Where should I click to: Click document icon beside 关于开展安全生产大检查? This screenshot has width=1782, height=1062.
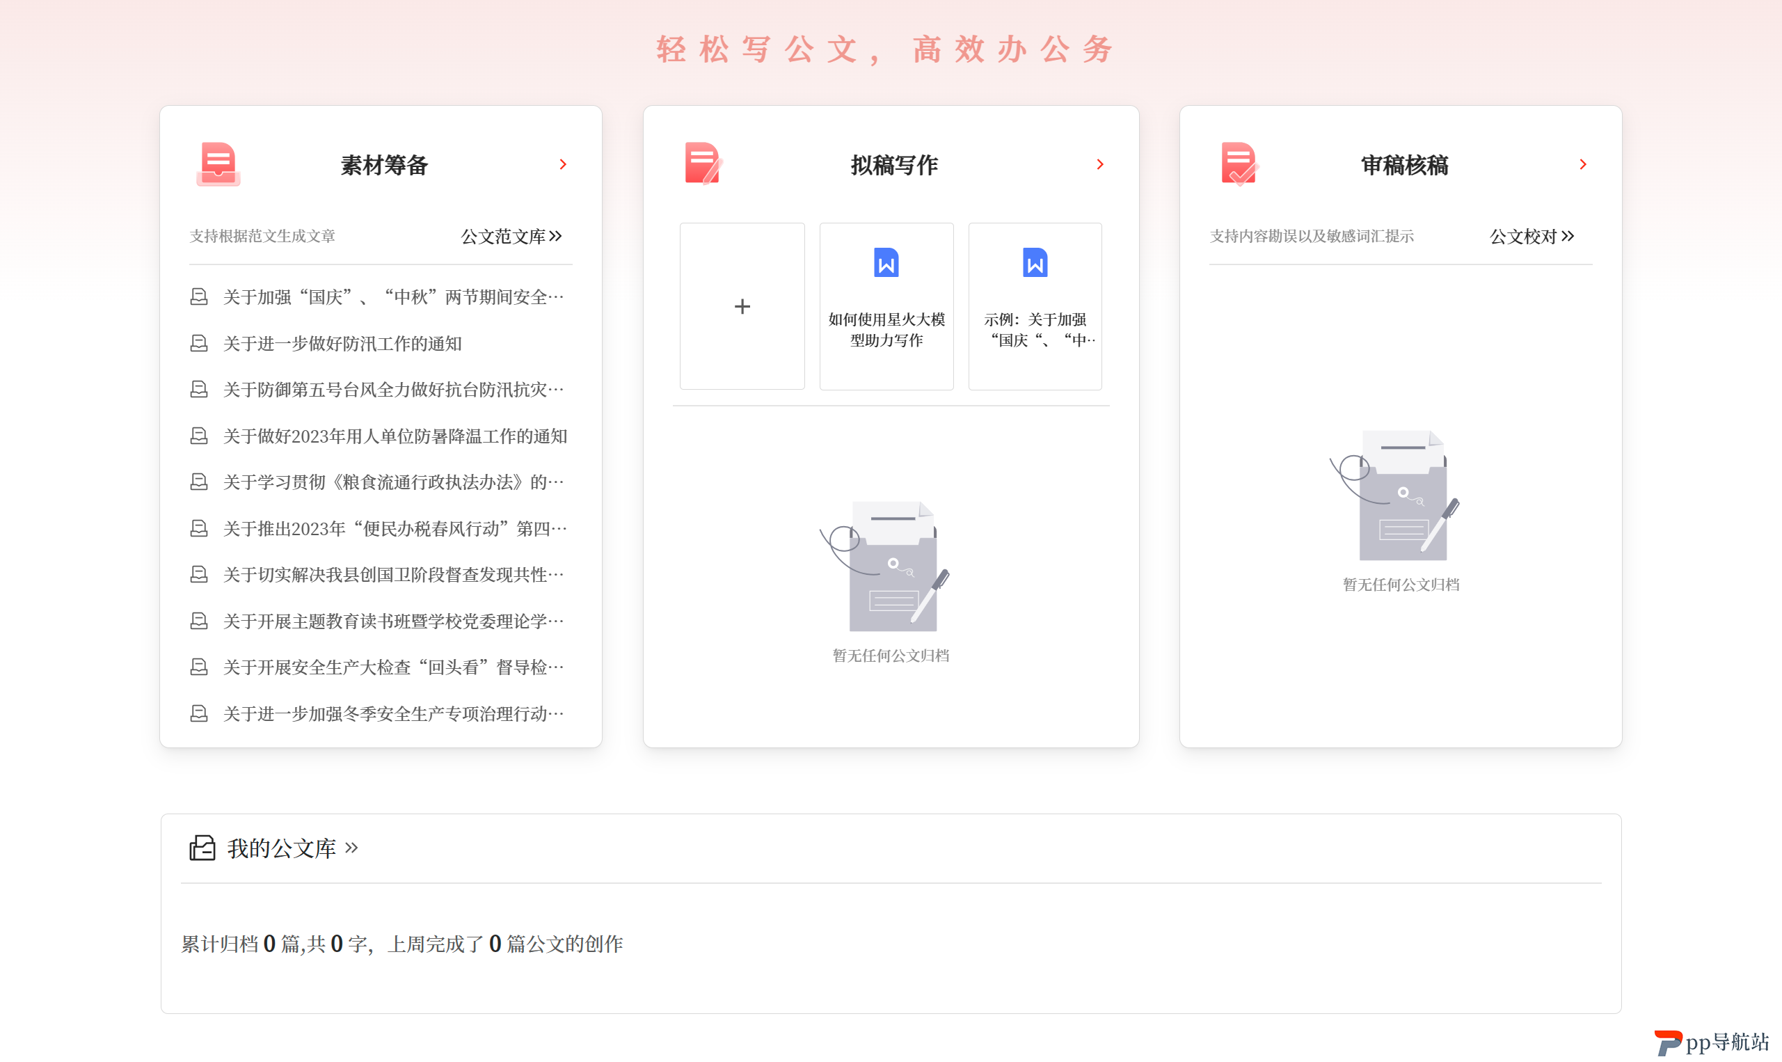[x=199, y=667]
